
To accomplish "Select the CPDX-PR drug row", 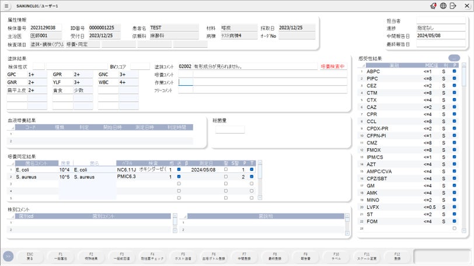I will point(409,128).
